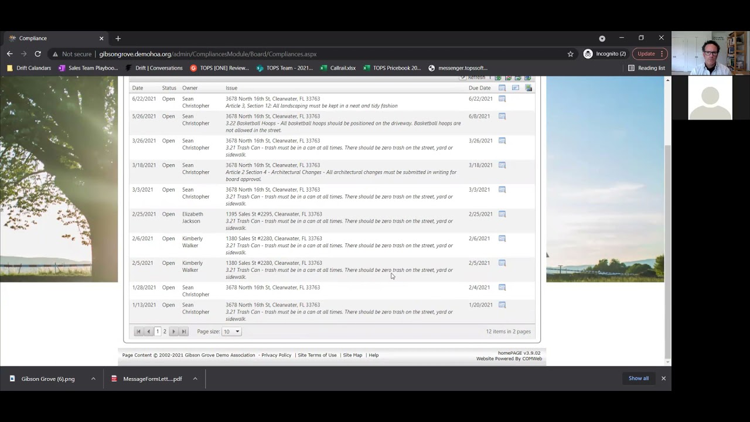Jump to last page of the grid

(x=183, y=332)
